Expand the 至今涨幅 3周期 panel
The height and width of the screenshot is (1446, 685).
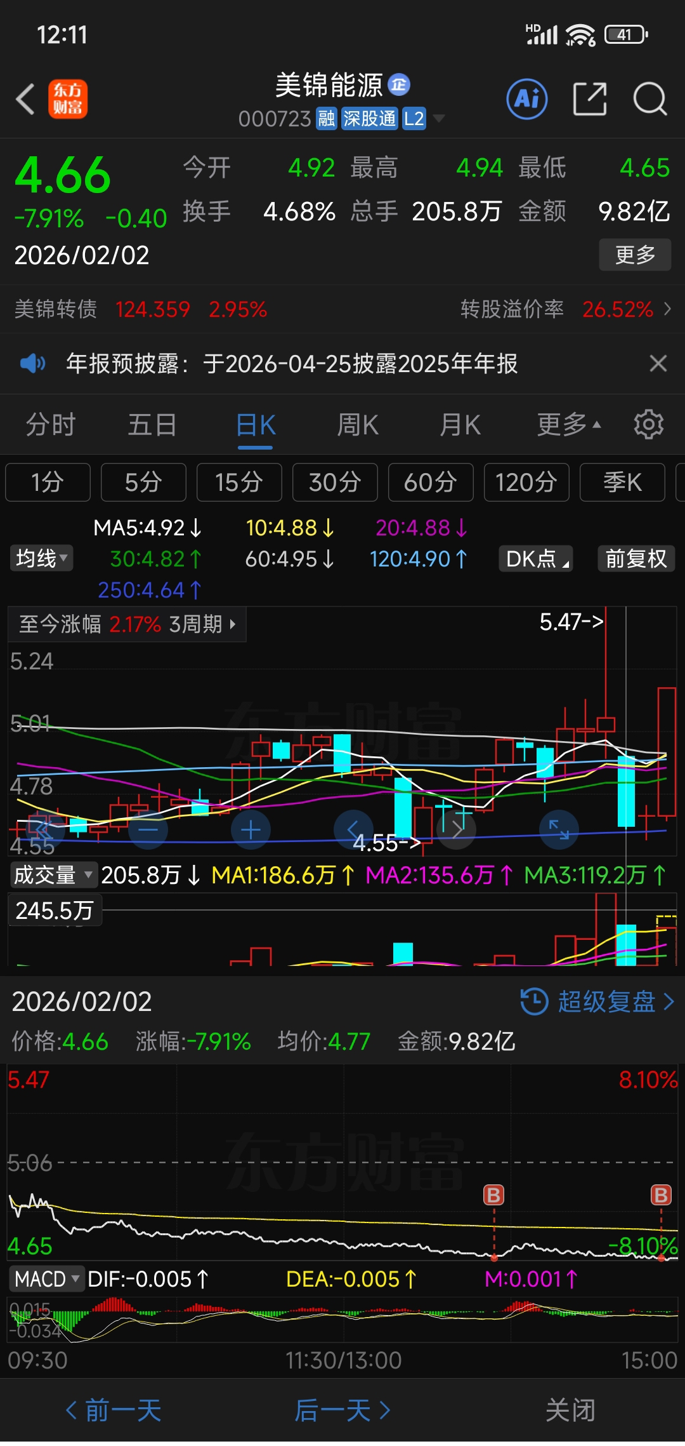point(127,624)
